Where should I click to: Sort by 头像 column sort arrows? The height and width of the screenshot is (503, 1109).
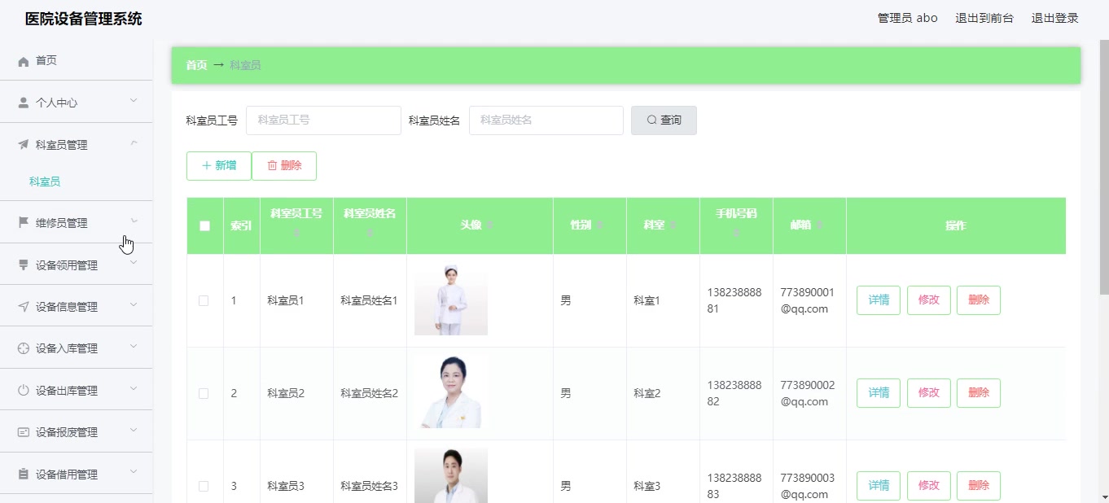click(x=490, y=225)
